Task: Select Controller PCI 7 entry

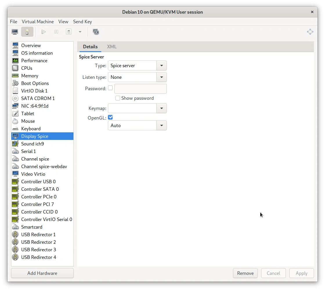Action: pyautogui.click(x=42, y=204)
